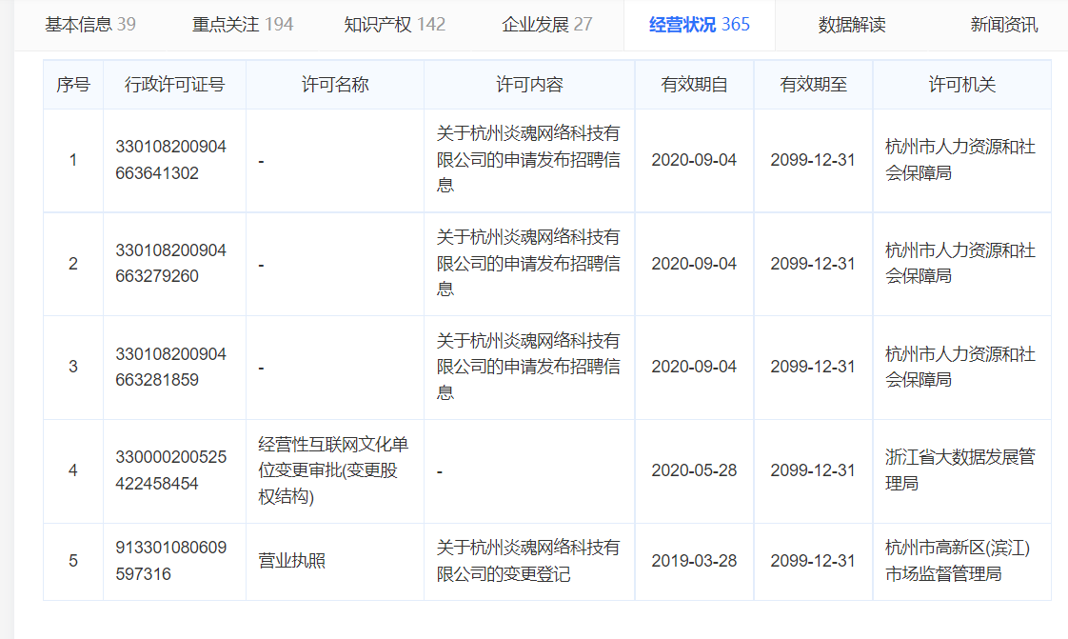Click serial number 5 cell
Screen dimensions: 1068x639
(x=73, y=561)
